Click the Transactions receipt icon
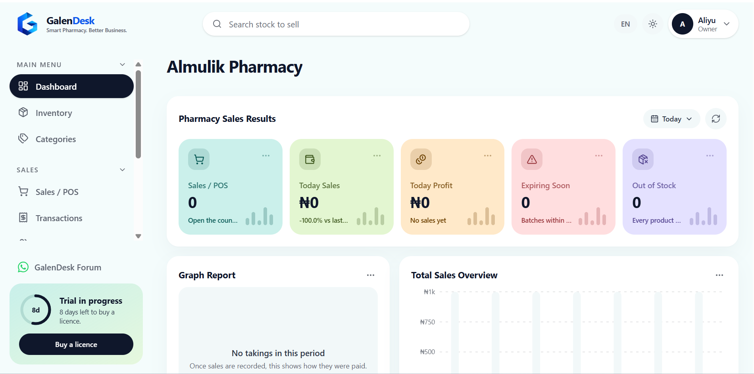The image size is (754, 374). tap(23, 218)
